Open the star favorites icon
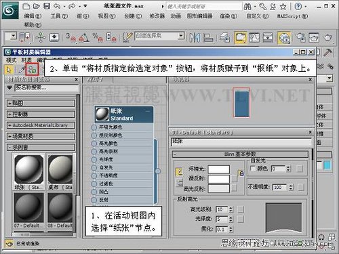The width and height of the screenshot is (339, 254). (283, 7)
